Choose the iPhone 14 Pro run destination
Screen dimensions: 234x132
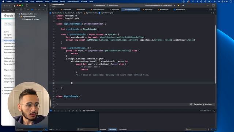click(x=113, y=5)
